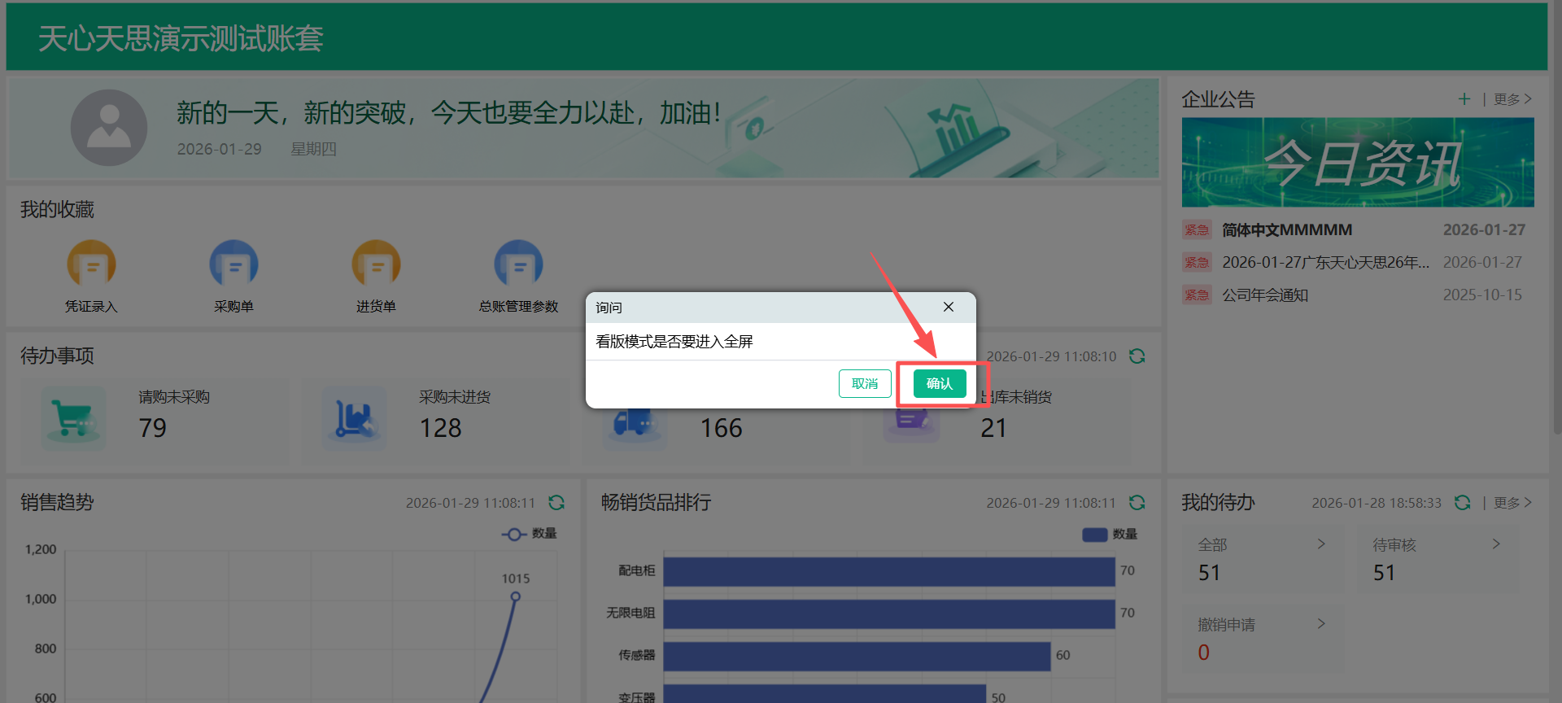The image size is (1562, 703).
Task: Refresh the 畅销货品排行 chart
Action: [1137, 503]
